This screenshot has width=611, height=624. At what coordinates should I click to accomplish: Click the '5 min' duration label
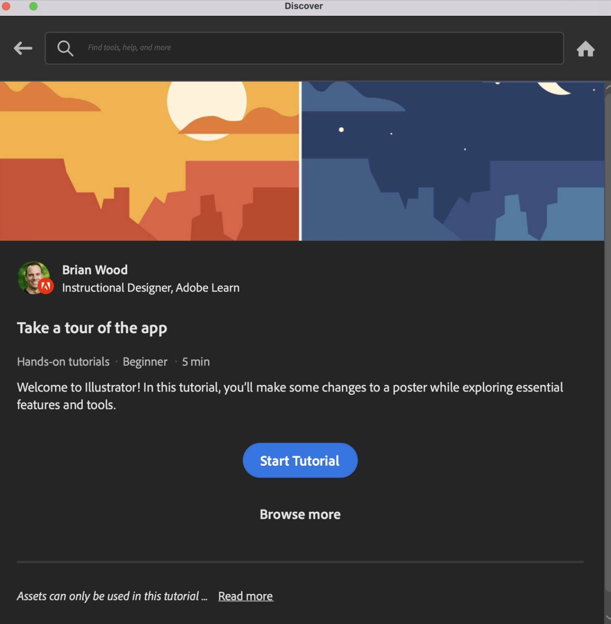pyautogui.click(x=196, y=362)
